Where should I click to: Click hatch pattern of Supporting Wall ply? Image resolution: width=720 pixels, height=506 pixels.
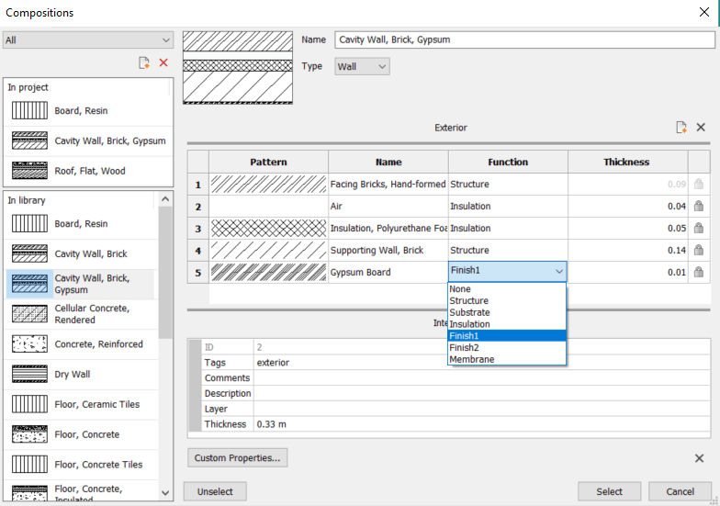pos(268,250)
